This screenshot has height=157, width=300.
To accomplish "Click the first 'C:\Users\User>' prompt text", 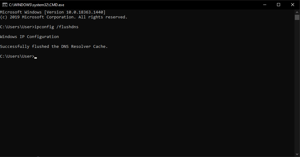I will pos(17,27).
